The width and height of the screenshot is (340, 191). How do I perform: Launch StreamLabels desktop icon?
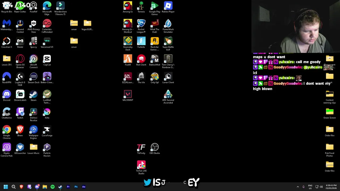pyautogui.click(x=20, y=96)
